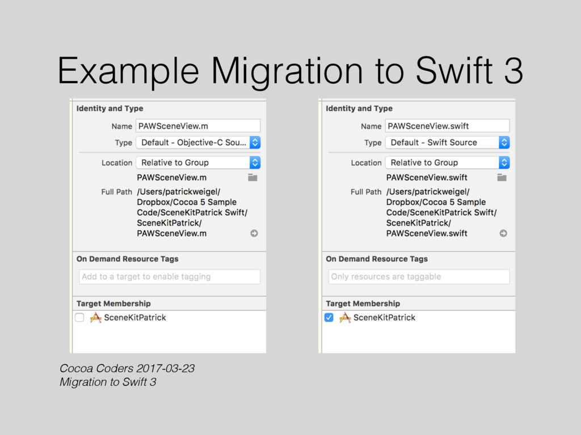Click 'Only resources are taggable' field
This screenshot has width=581, height=435.
tap(419, 276)
